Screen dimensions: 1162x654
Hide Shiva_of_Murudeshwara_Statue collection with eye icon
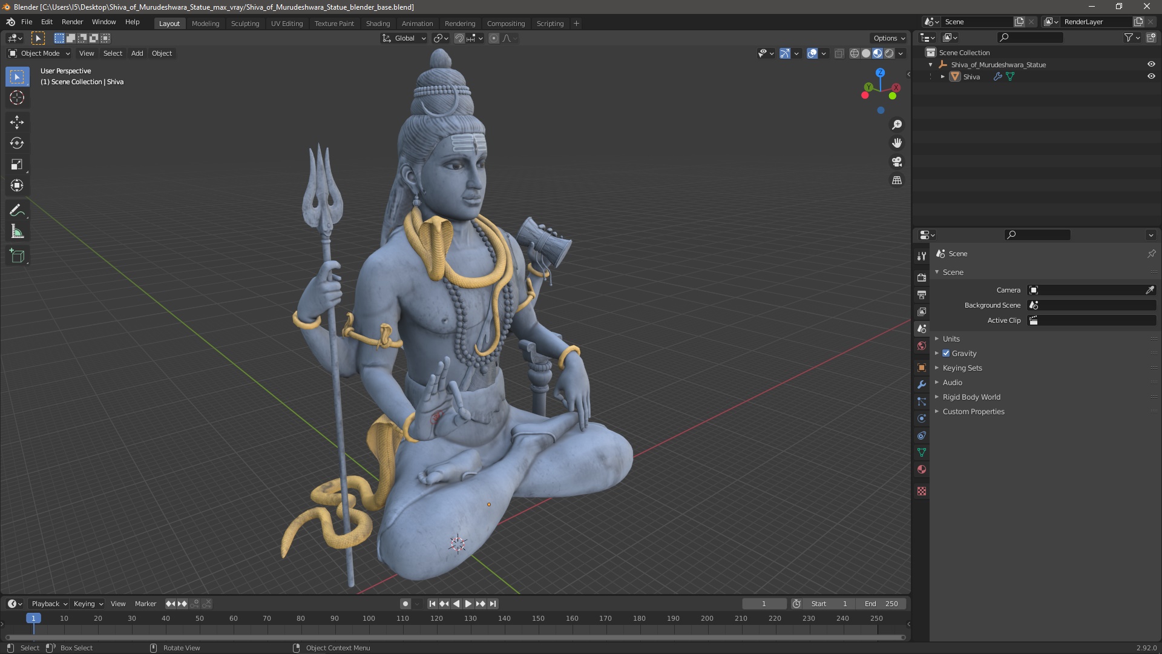tap(1151, 64)
